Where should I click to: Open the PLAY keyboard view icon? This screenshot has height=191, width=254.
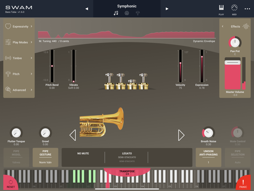pos(221,8)
